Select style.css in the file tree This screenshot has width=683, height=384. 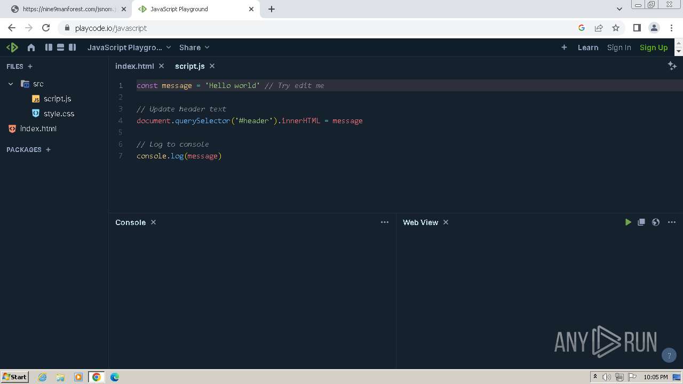point(59,114)
